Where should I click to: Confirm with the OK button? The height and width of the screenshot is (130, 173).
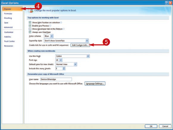(x=151, y=126)
